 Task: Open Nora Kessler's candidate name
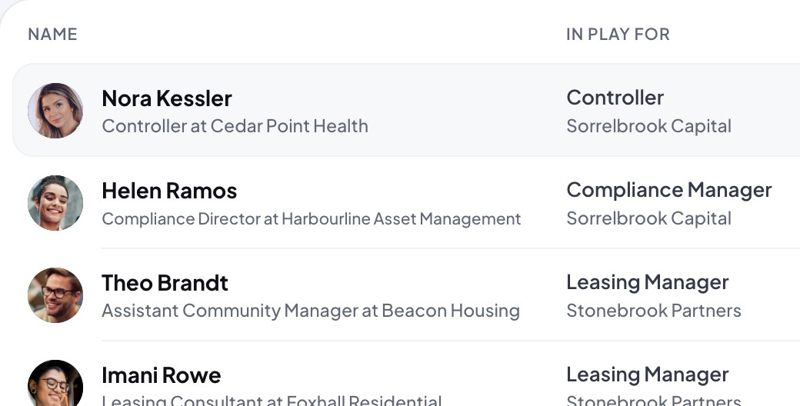[x=167, y=98]
